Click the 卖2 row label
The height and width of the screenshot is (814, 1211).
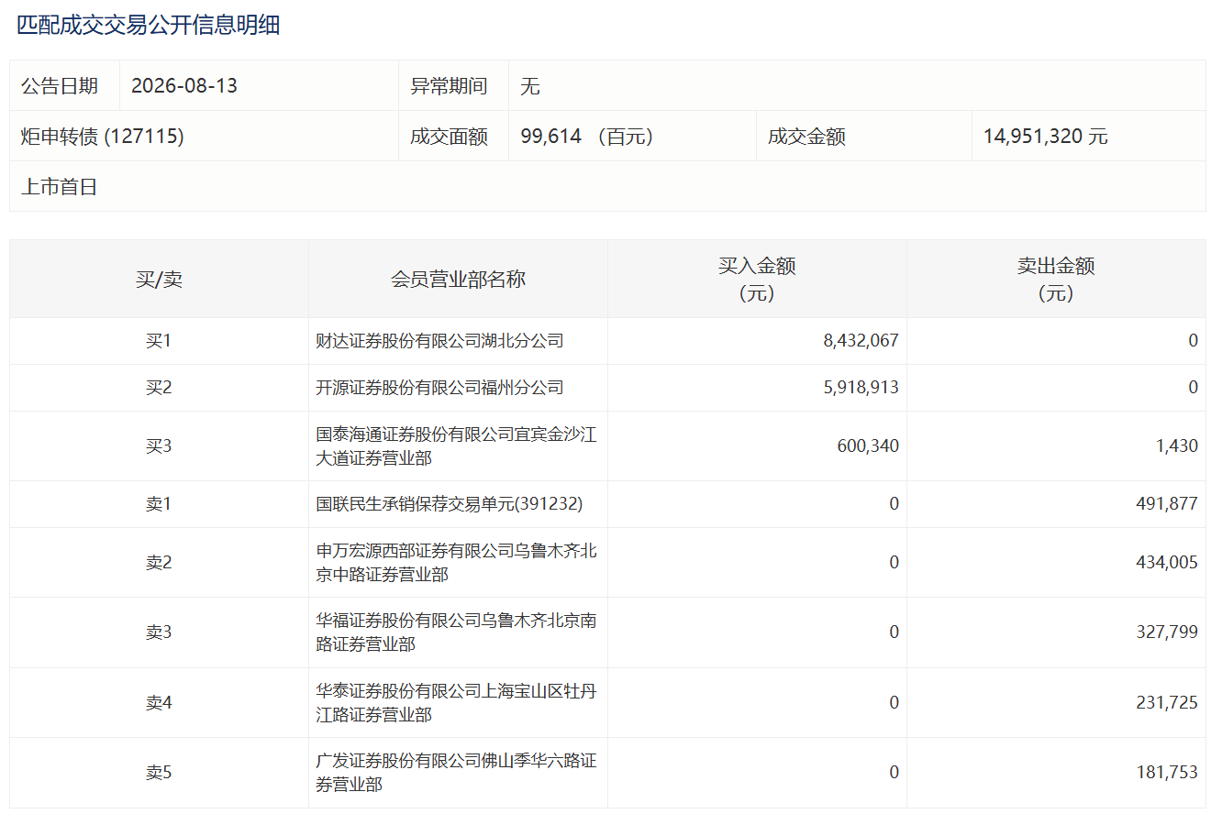159,563
